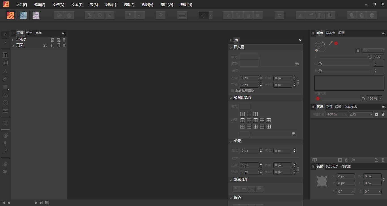Enable the 忽略基线网格 checkbox

[233, 91]
